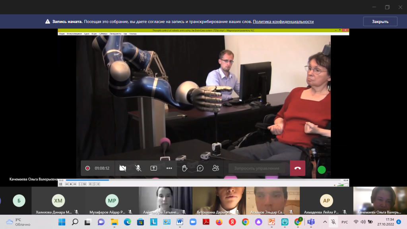Viewport: 407px width, 229px height.
Task: Expand the system tray hidden icons
Action: (x=325, y=222)
